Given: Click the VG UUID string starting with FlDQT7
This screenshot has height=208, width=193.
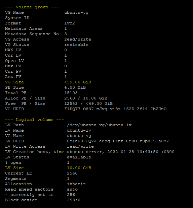Looking at the screenshot, I should click(115, 109).
